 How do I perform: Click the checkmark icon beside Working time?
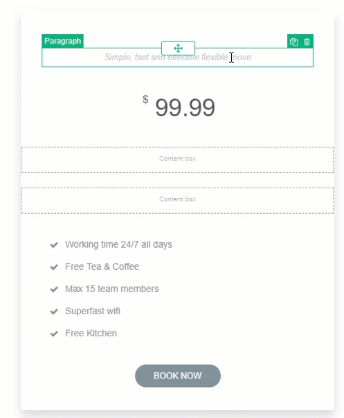(54, 245)
